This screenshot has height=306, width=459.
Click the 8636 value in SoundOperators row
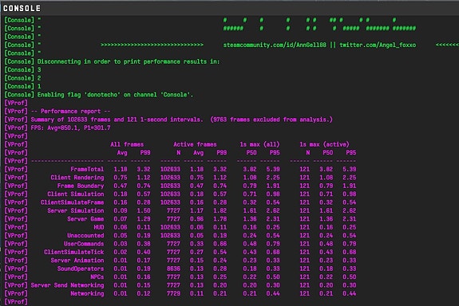pos(173,269)
